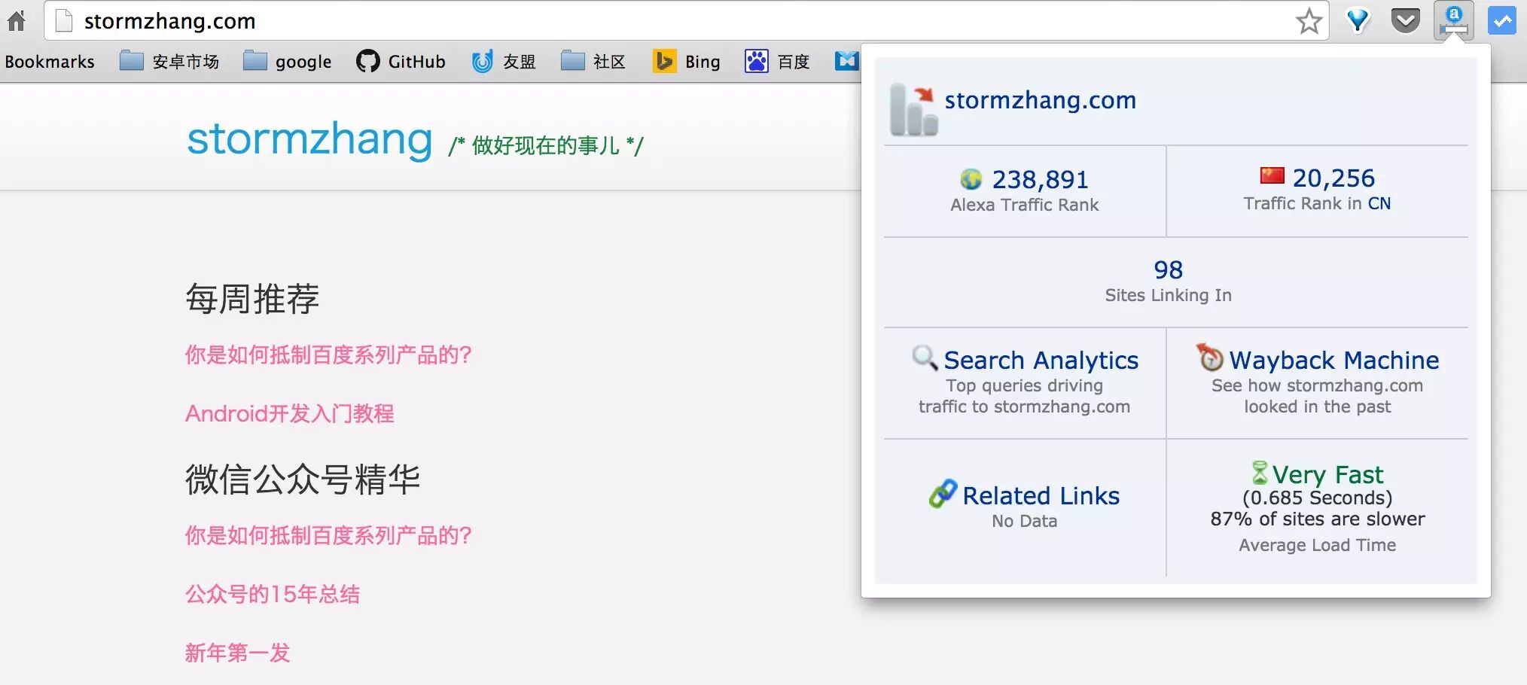This screenshot has height=685, width=1527.
Task: Open the 百度 bookmark
Action: pos(777,61)
